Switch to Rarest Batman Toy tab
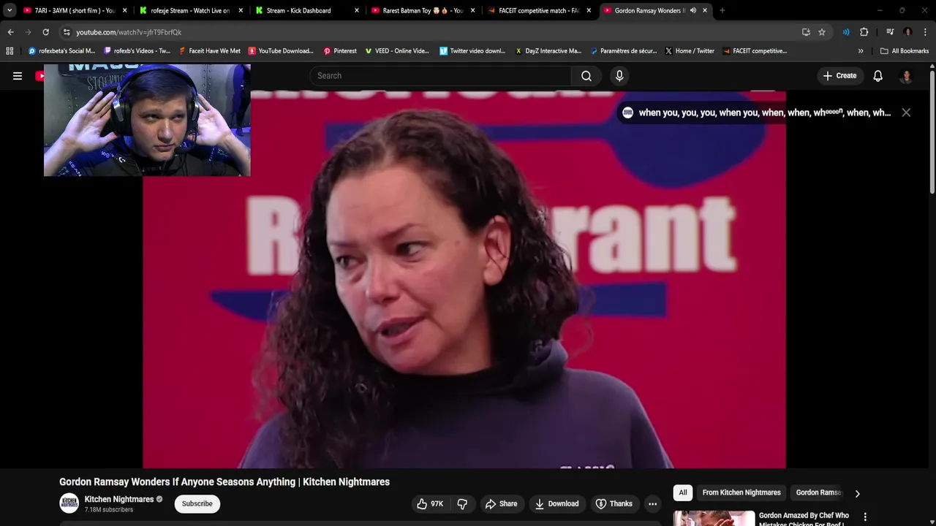The image size is (936, 526). [423, 10]
